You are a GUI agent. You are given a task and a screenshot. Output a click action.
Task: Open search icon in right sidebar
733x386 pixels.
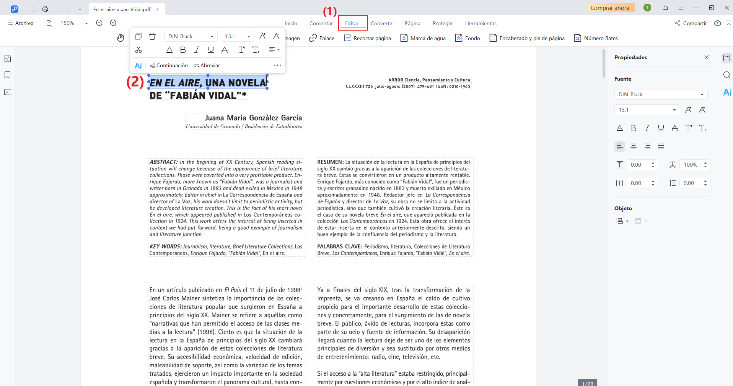point(727,75)
